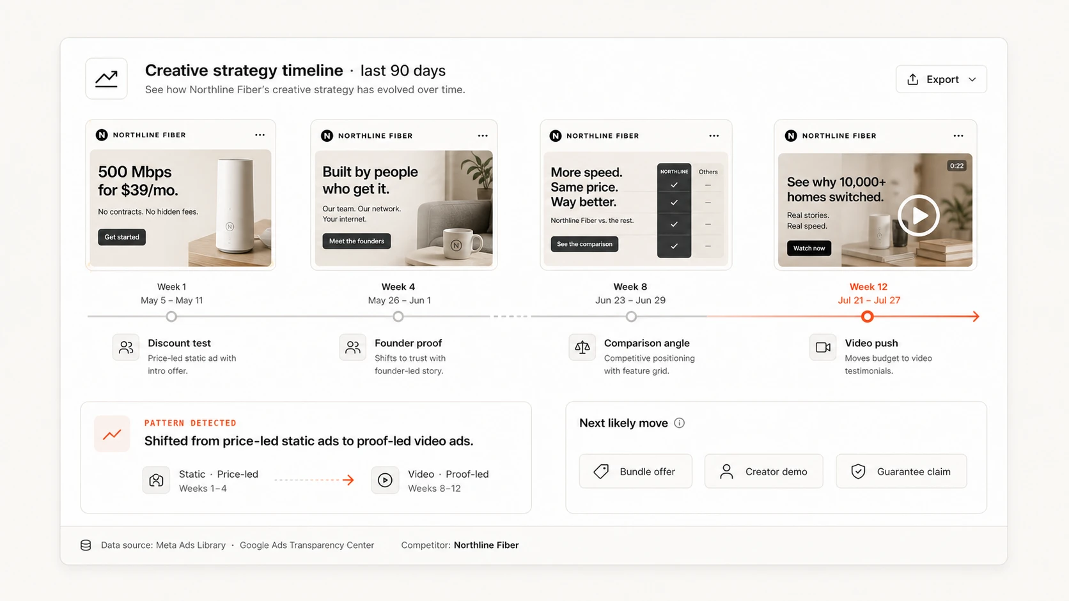Click the Video push heading
Screen dimensions: 1069x601
pos(871,343)
